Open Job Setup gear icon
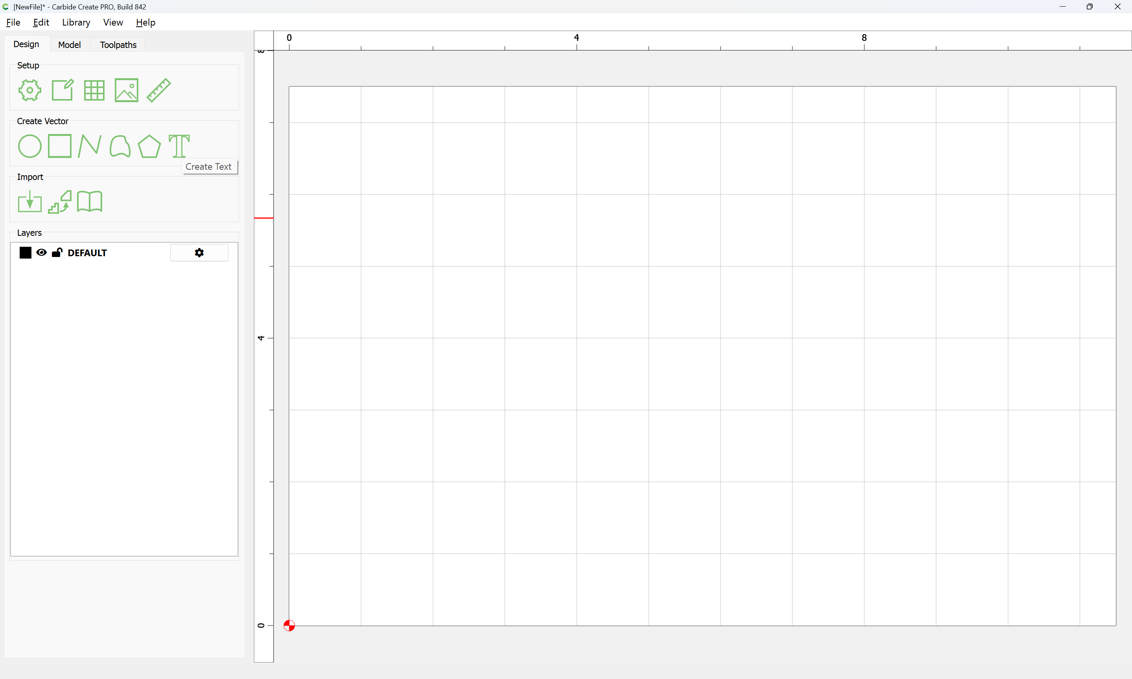 coord(30,90)
